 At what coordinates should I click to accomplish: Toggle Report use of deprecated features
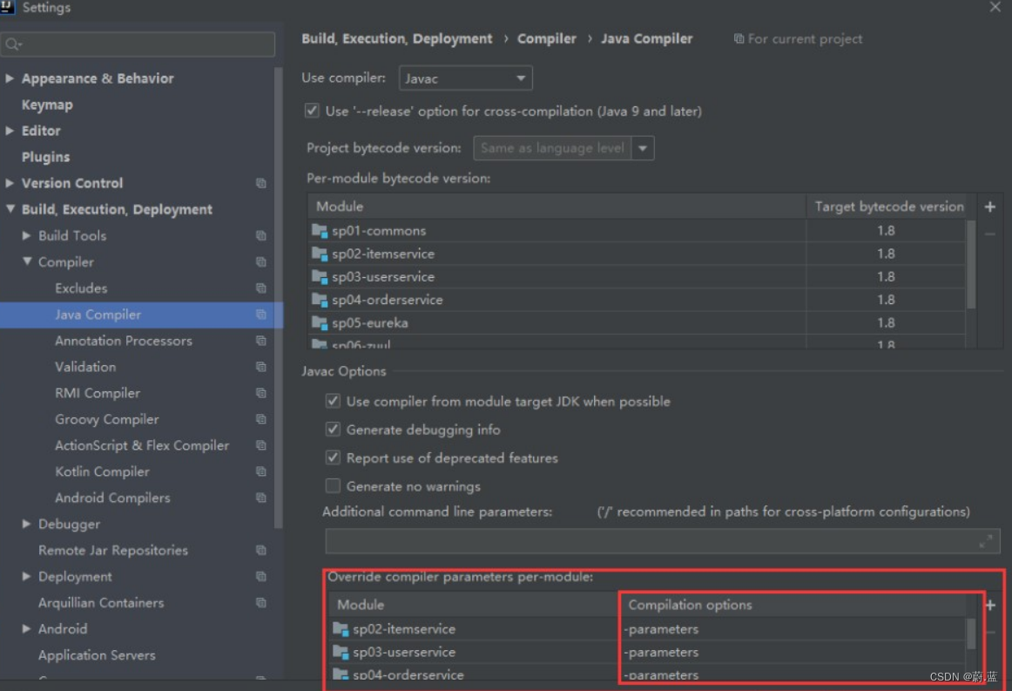tap(333, 457)
